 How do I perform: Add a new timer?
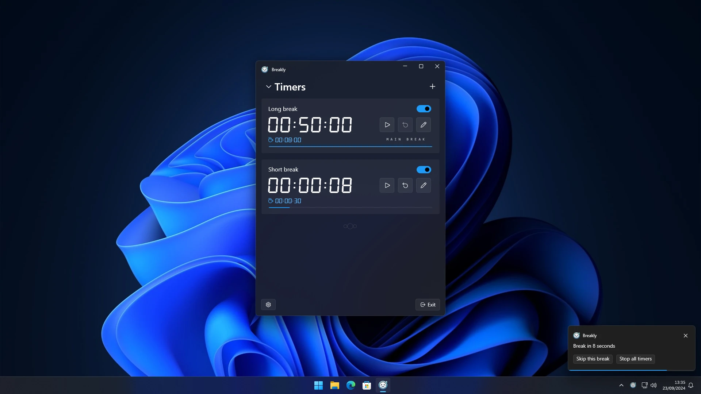(432, 86)
